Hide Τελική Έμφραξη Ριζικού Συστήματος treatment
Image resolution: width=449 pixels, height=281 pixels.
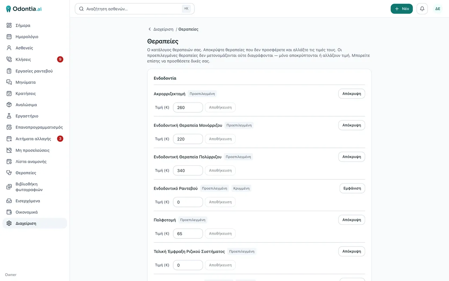click(351, 251)
